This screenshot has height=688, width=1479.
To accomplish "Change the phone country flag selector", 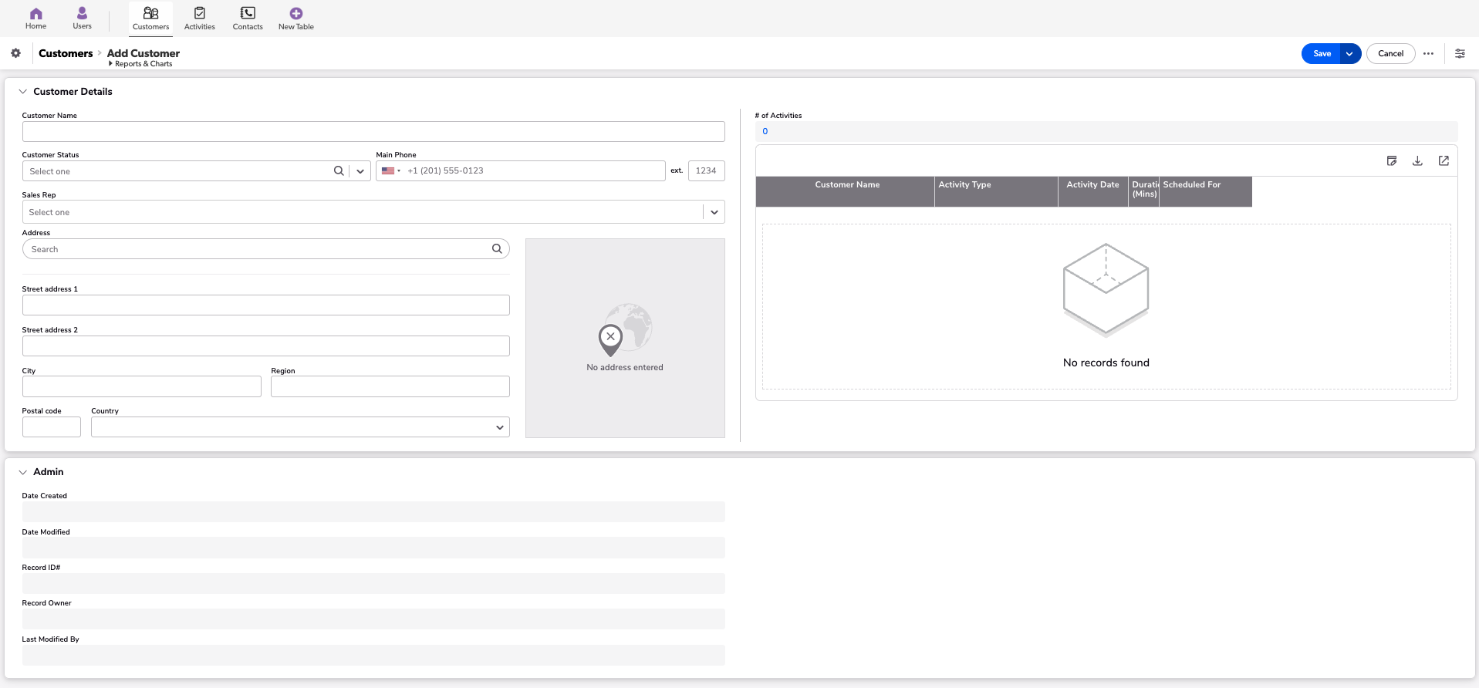I will (391, 170).
